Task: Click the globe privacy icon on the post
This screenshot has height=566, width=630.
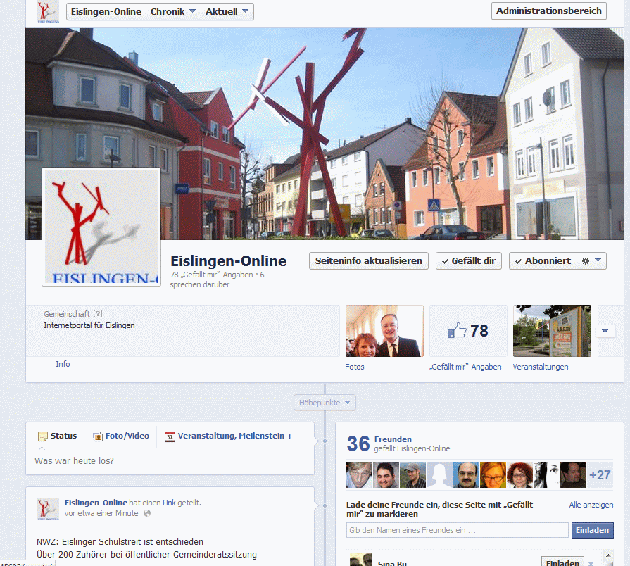Action: tap(147, 514)
